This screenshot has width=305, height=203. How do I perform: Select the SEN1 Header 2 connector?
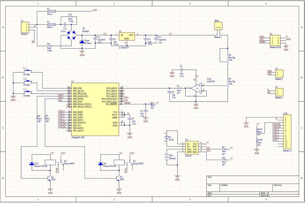coord(218,26)
